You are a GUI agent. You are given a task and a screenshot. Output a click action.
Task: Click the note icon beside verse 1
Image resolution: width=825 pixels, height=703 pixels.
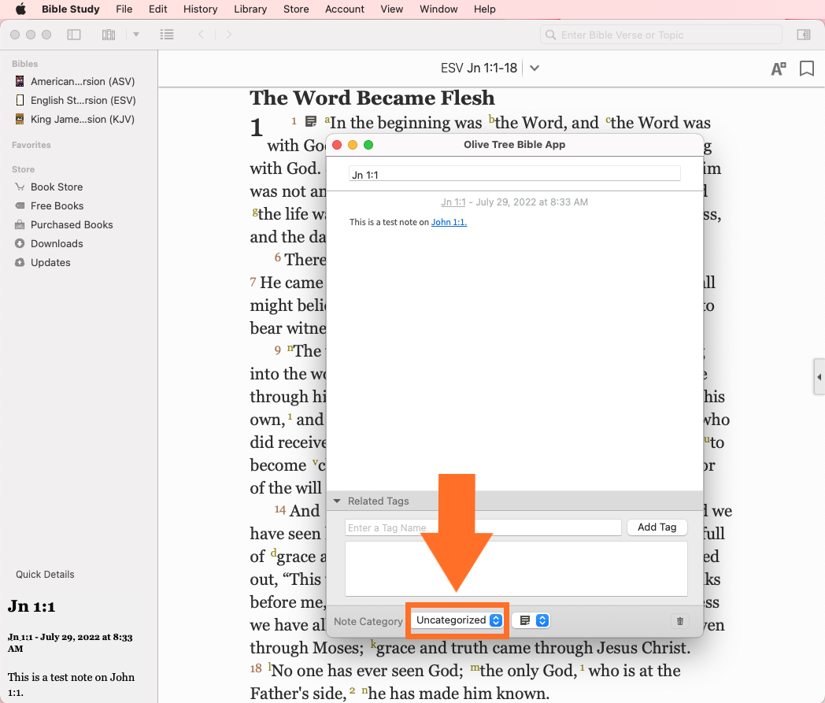coord(311,121)
